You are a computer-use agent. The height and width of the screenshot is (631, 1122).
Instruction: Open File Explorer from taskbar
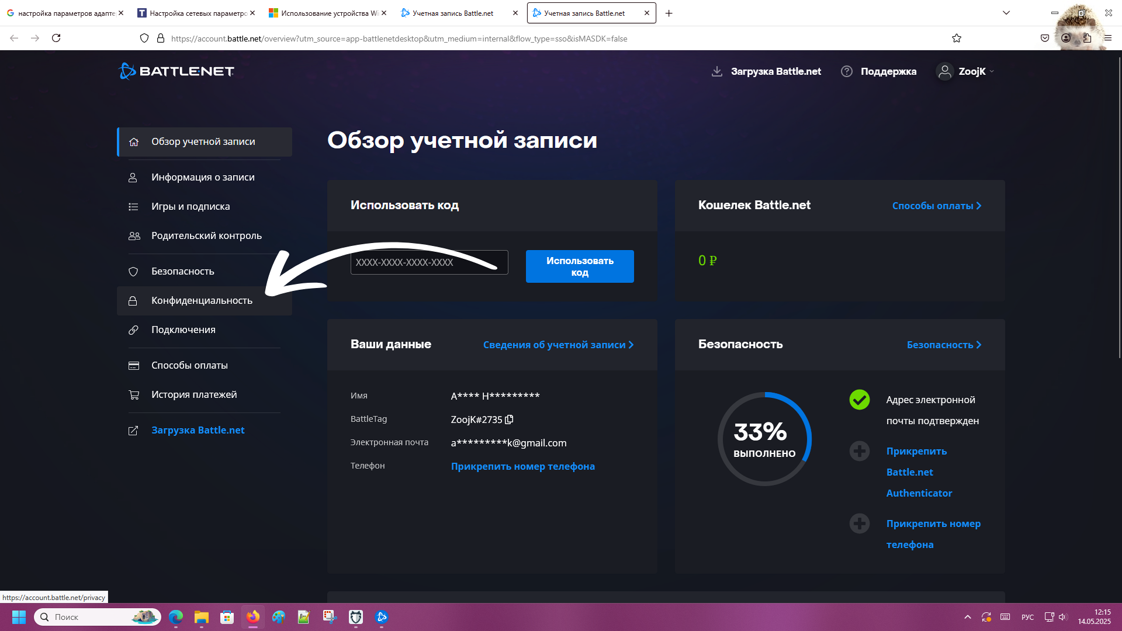click(201, 617)
